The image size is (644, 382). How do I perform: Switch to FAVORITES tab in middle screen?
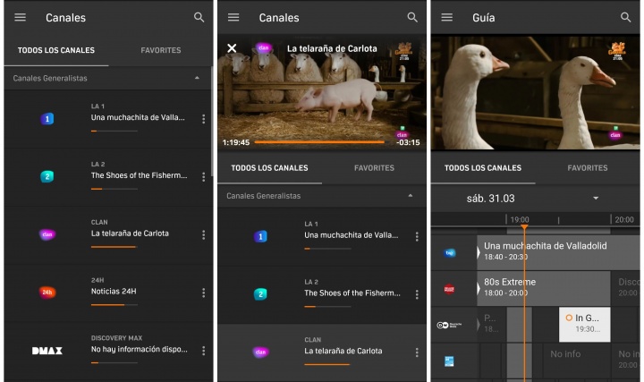(374, 168)
